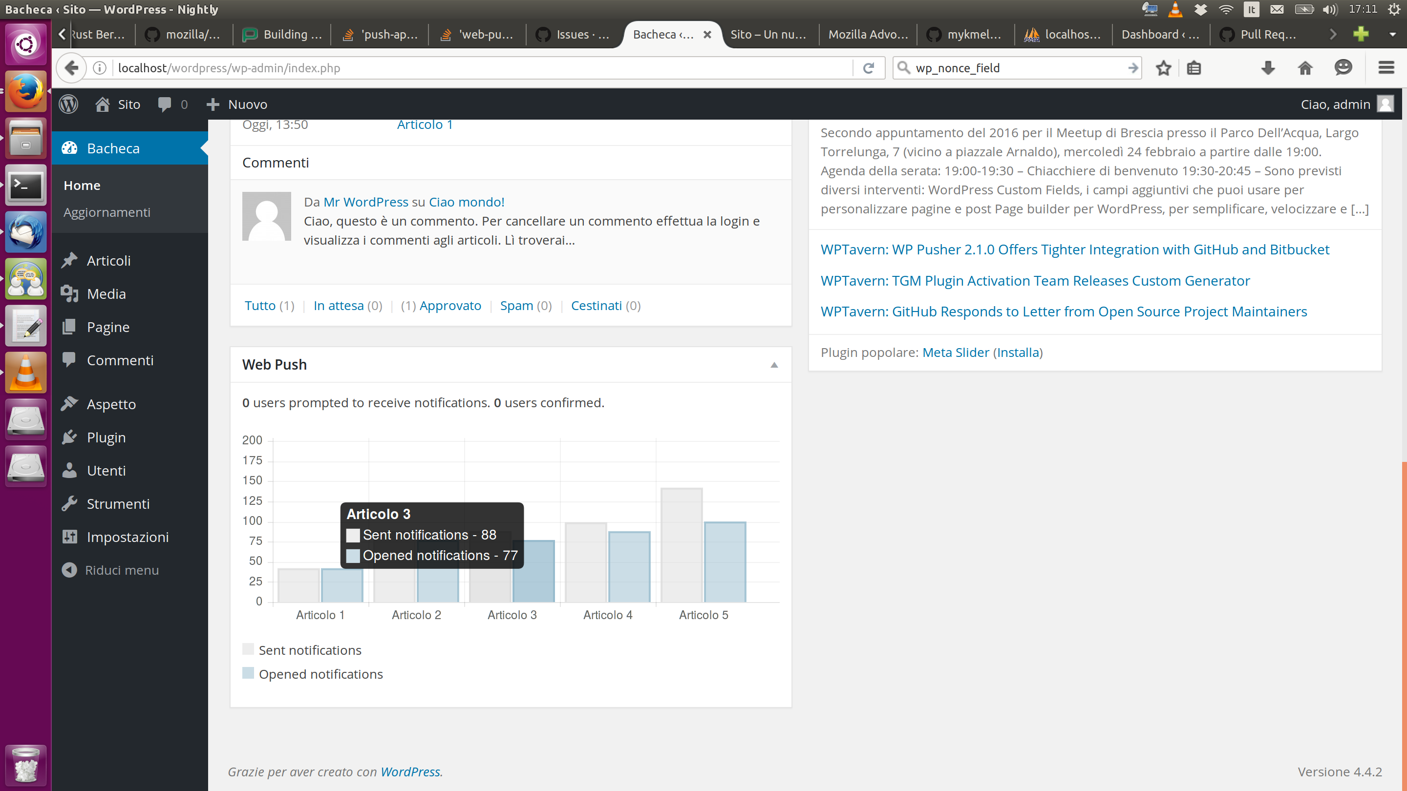Bookmark this page with the star icon
The image size is (1407, 791).
(x=1163, y=68)
